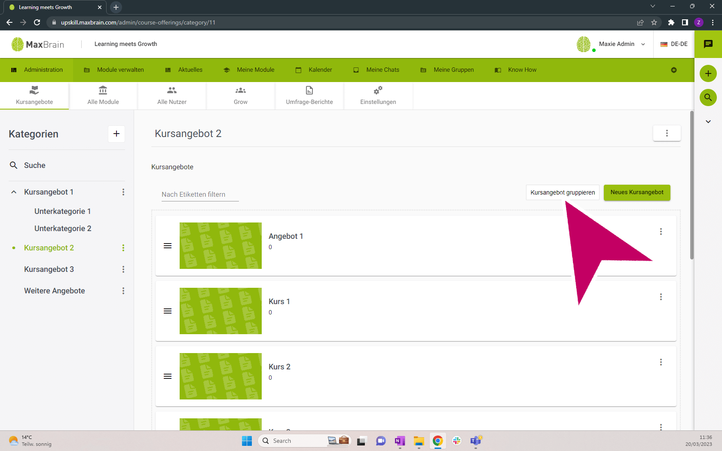Viewport: 722px width, 451px height.
Task: Click the navigation bar add-item circle icon
Action: (674, 70)
